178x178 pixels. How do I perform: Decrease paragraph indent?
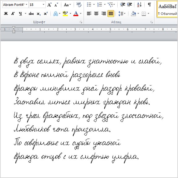click(123, 5)
